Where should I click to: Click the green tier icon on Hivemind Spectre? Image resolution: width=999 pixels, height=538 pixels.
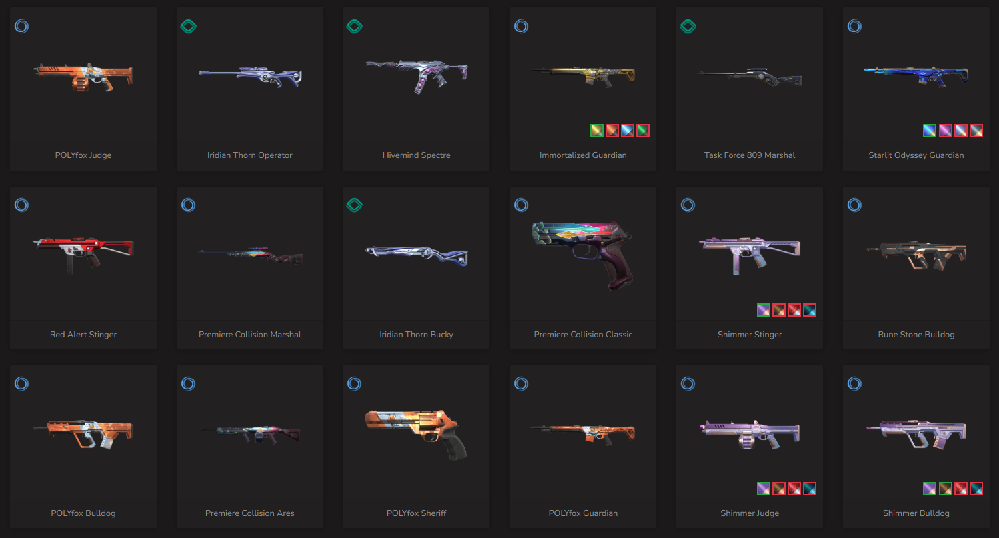(355, 26)
